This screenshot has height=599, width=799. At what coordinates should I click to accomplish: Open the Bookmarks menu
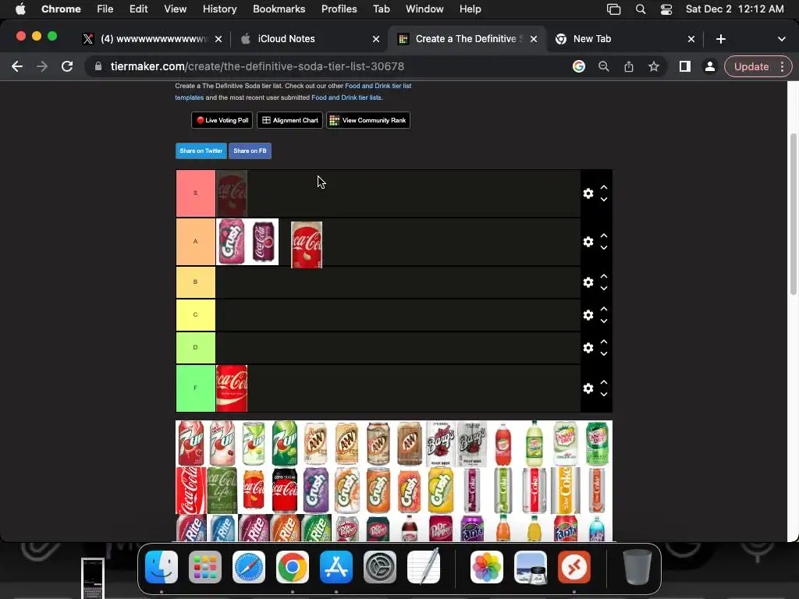click(x=279, y=9)
